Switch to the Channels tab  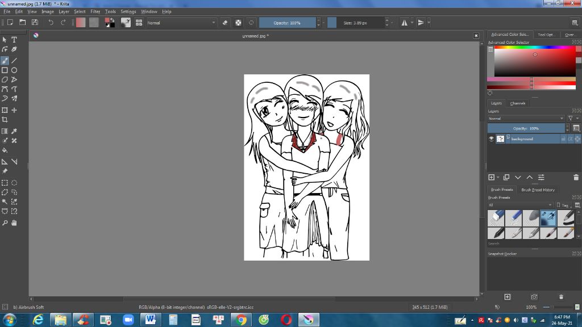point(517,103)
